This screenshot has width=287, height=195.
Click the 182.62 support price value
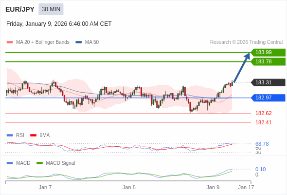(263, 113)
